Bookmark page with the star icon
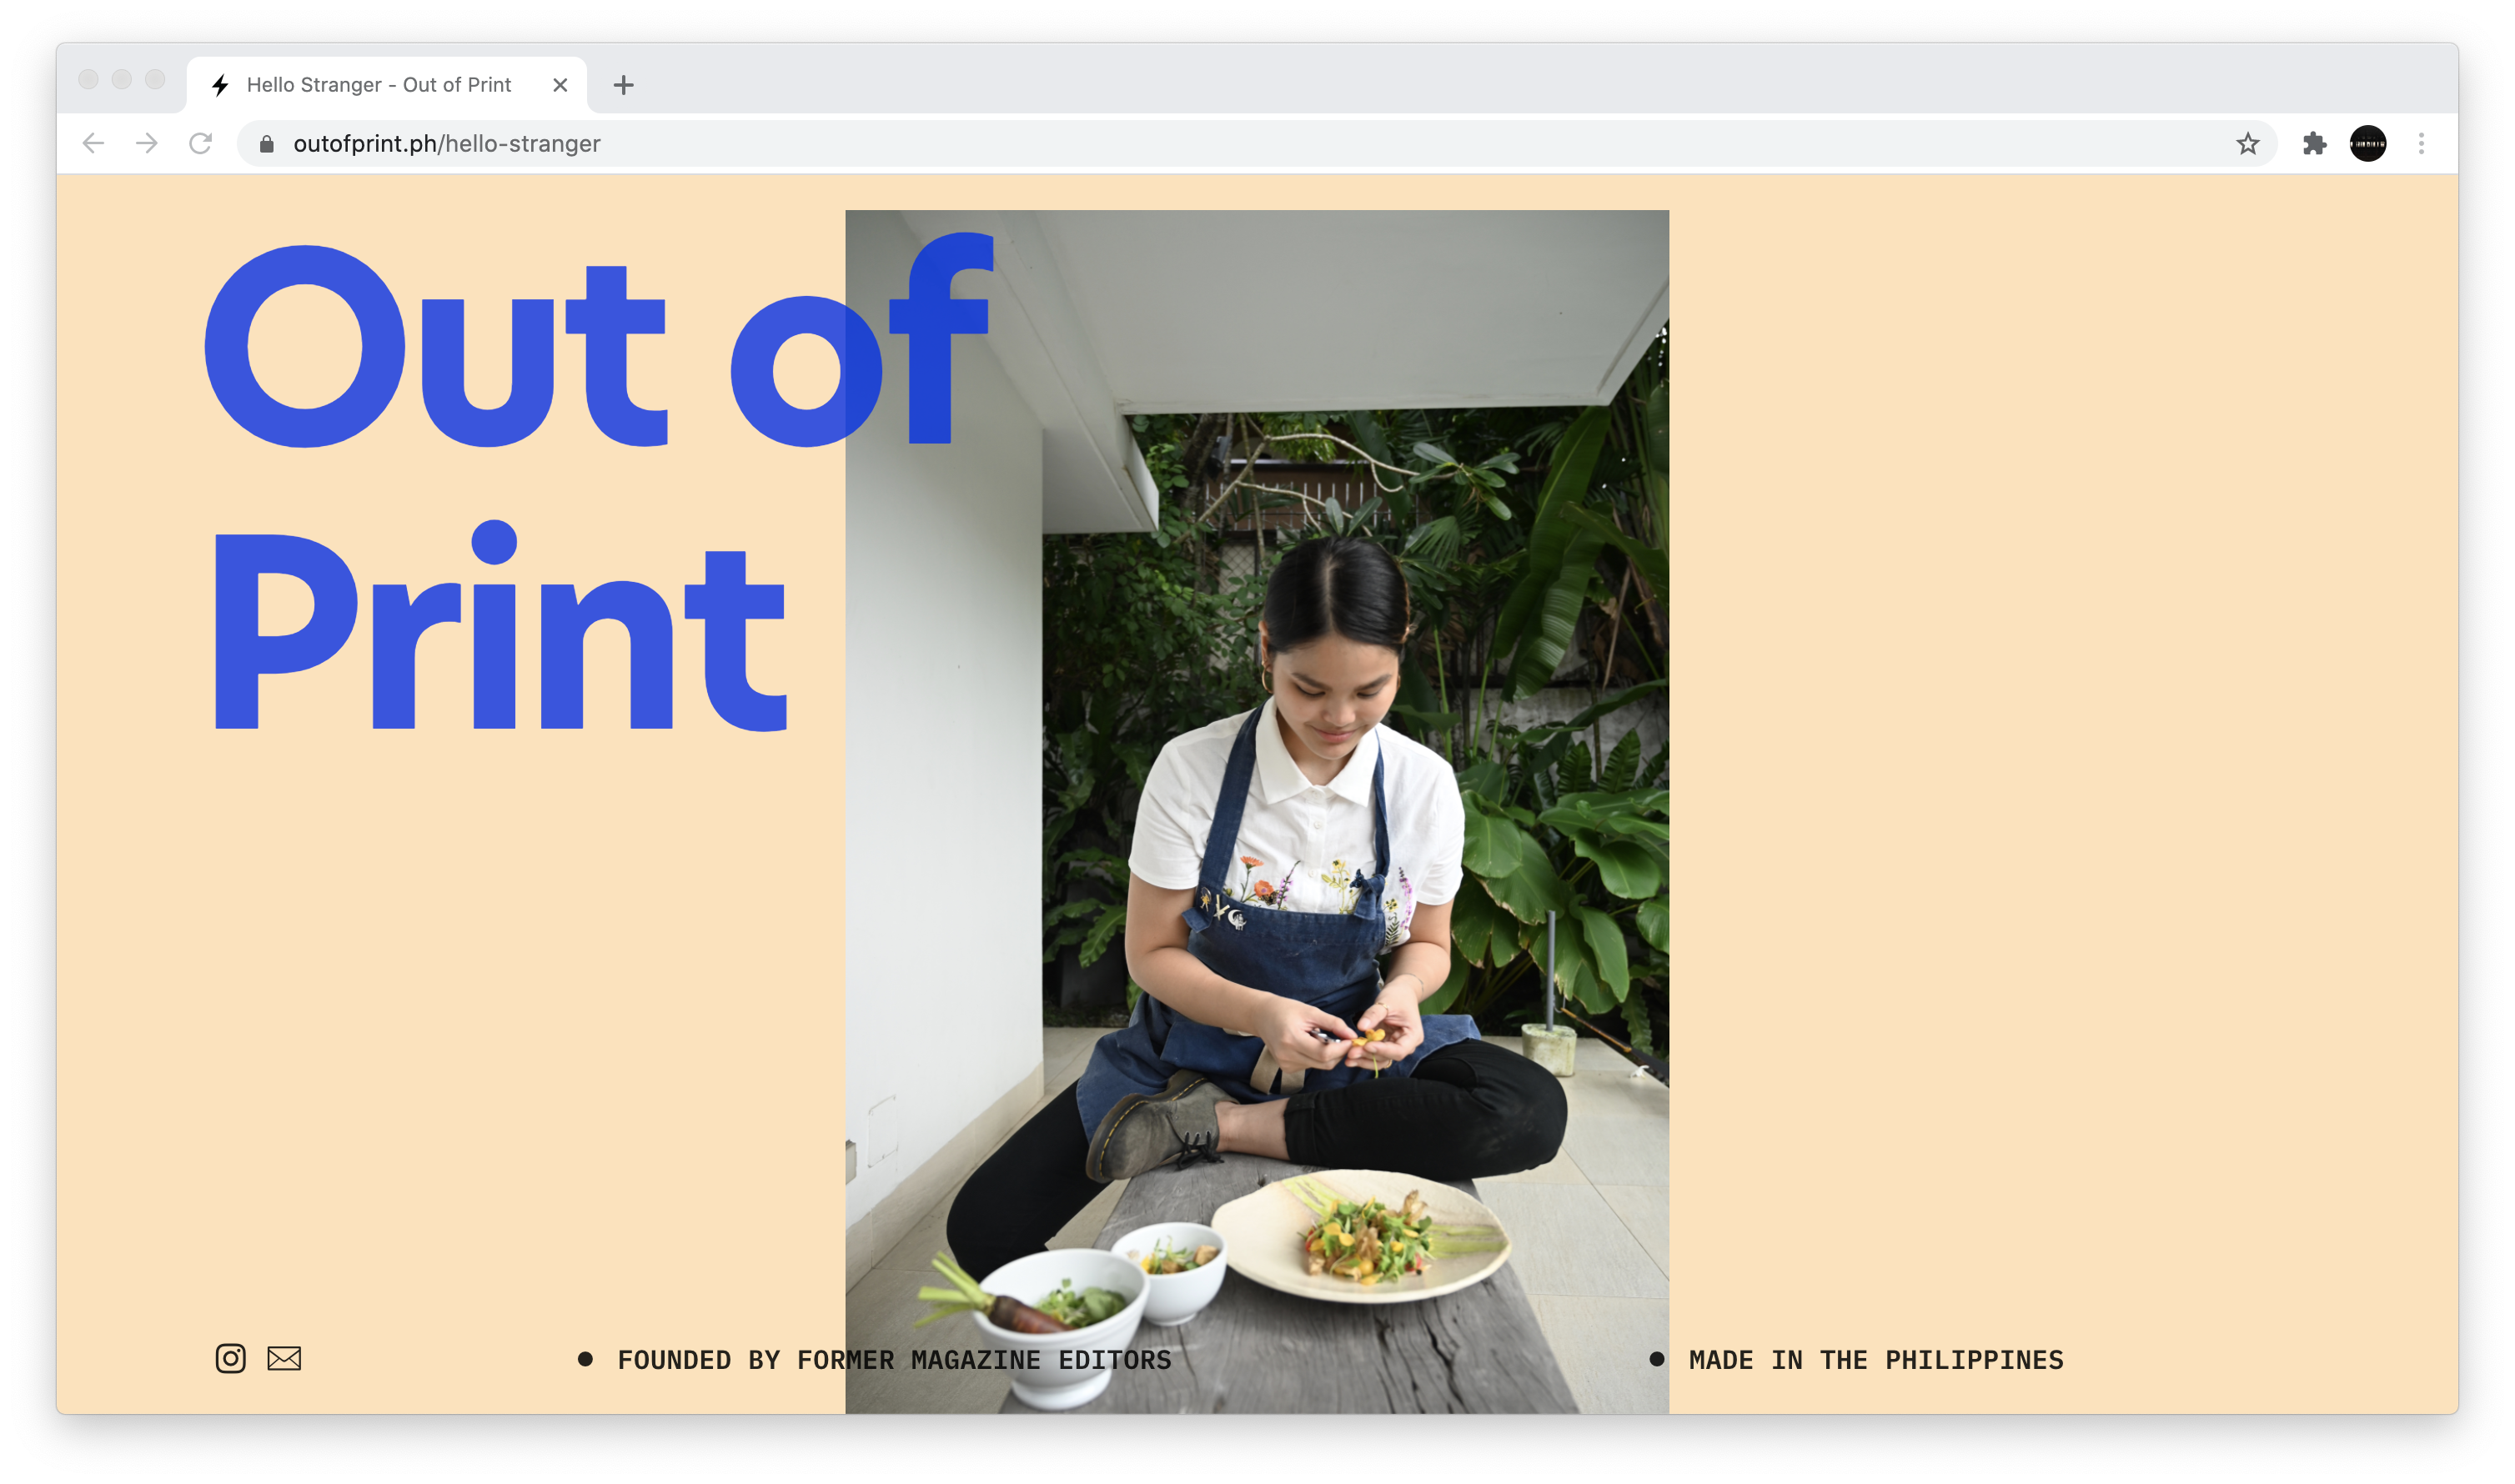Image resolution: width=2515 pixels, height=1484 pixels. tap(2247, 144)
